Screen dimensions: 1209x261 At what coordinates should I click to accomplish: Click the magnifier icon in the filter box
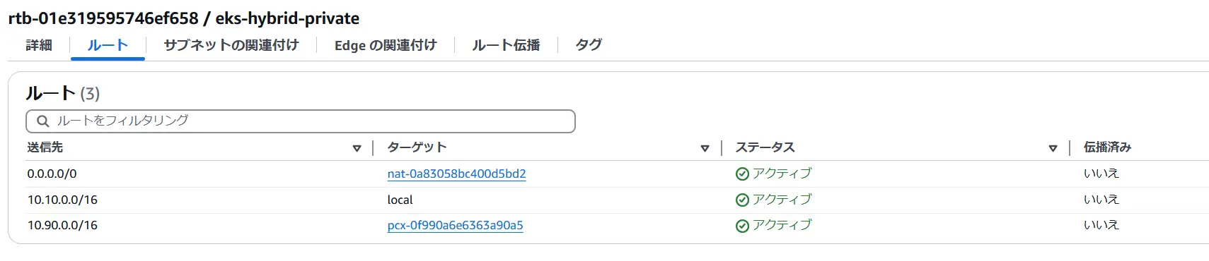point(43,121)
